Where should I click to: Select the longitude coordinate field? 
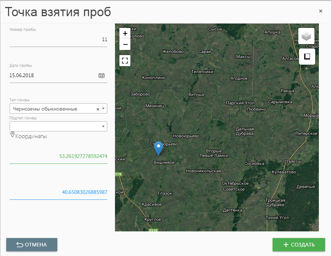coord(58,192)
